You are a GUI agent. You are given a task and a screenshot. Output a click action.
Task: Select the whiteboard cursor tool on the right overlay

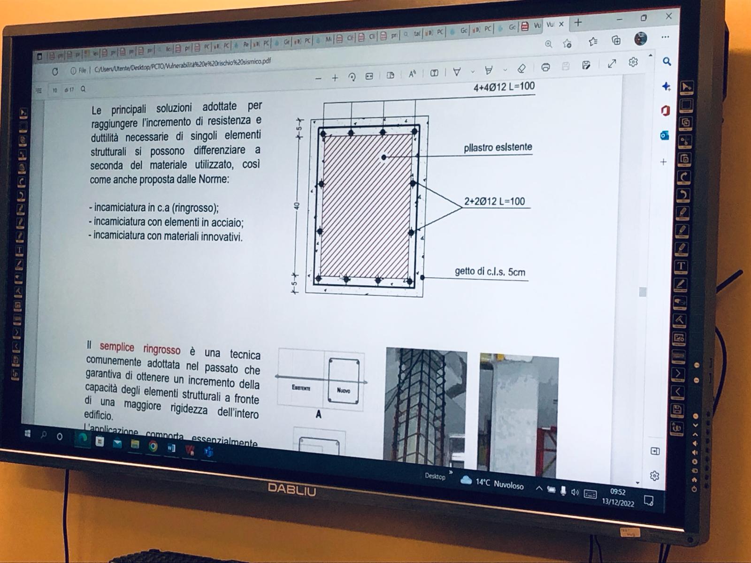(x=687, y=87)
